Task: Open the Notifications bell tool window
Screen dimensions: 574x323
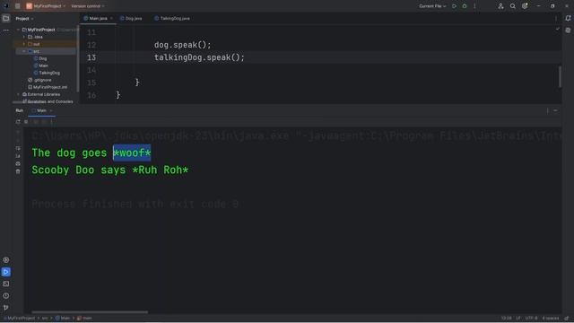Action: click(x=568, y=18)
